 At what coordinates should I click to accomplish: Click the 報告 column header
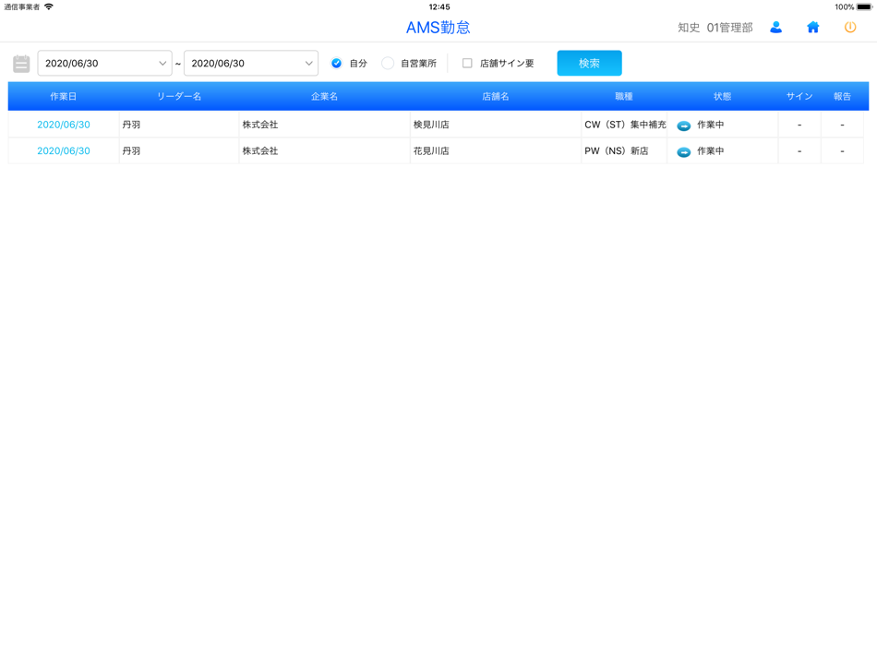click(842, 96)
